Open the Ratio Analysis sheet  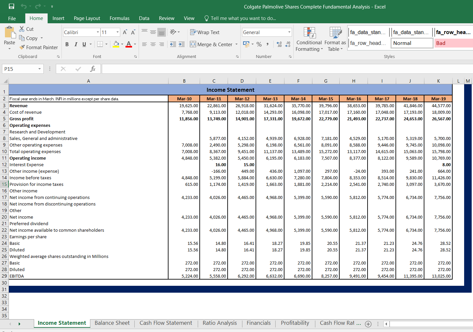coord(220,323)
